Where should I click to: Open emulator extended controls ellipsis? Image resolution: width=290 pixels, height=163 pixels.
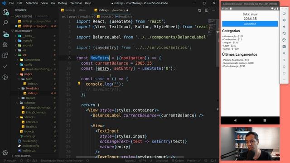284,80
